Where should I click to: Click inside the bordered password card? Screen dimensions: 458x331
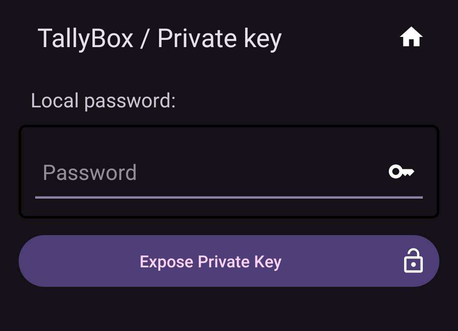[229, 171]
